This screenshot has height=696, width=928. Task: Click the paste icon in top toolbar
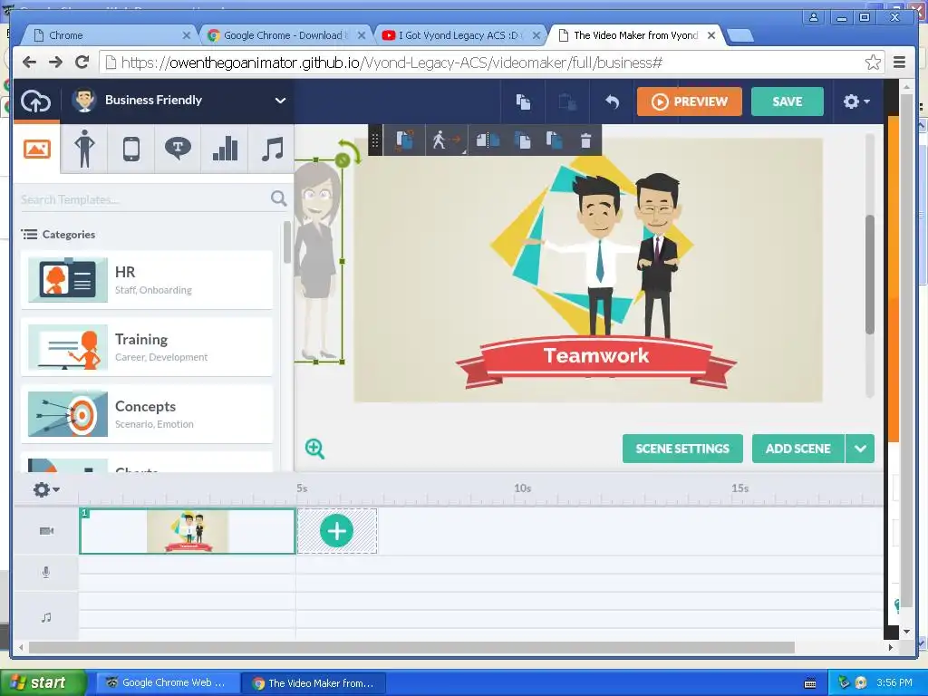567,101
